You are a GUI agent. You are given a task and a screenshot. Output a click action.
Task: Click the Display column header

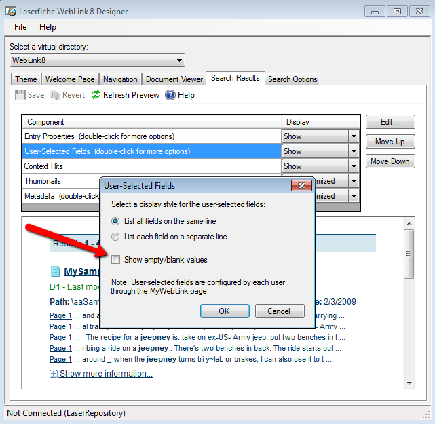pos(321,122)
